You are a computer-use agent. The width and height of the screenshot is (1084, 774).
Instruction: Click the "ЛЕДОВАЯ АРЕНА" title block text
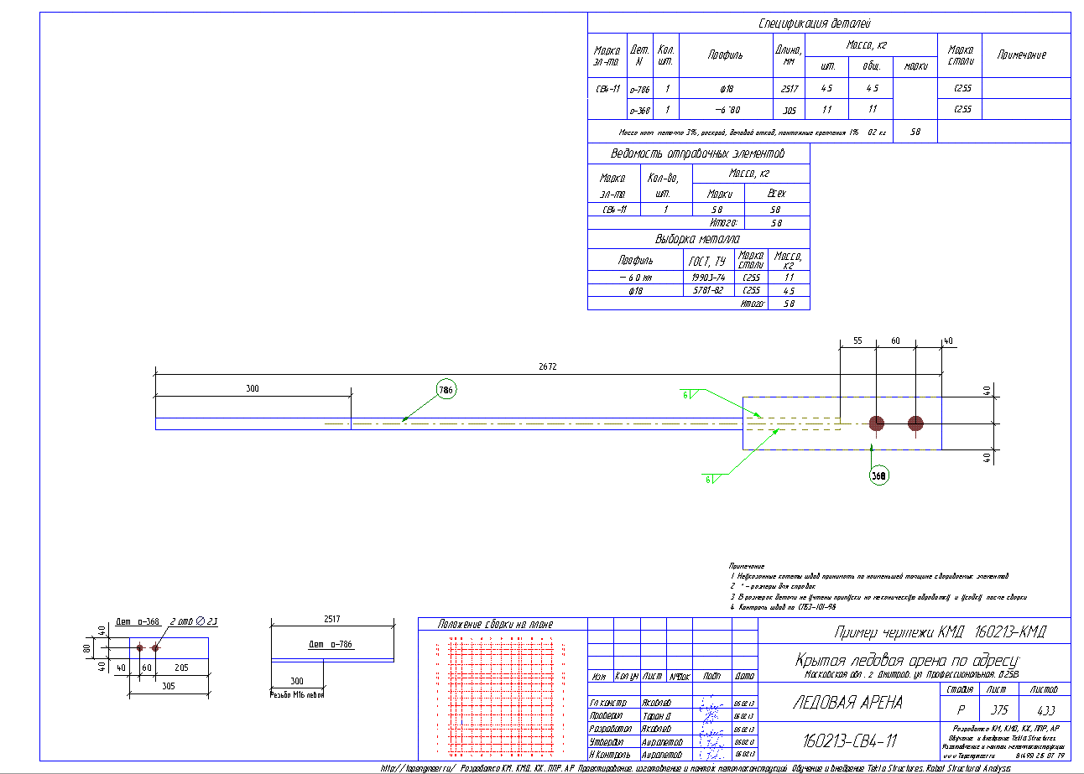pyautogui.click(x=848, y=703)
